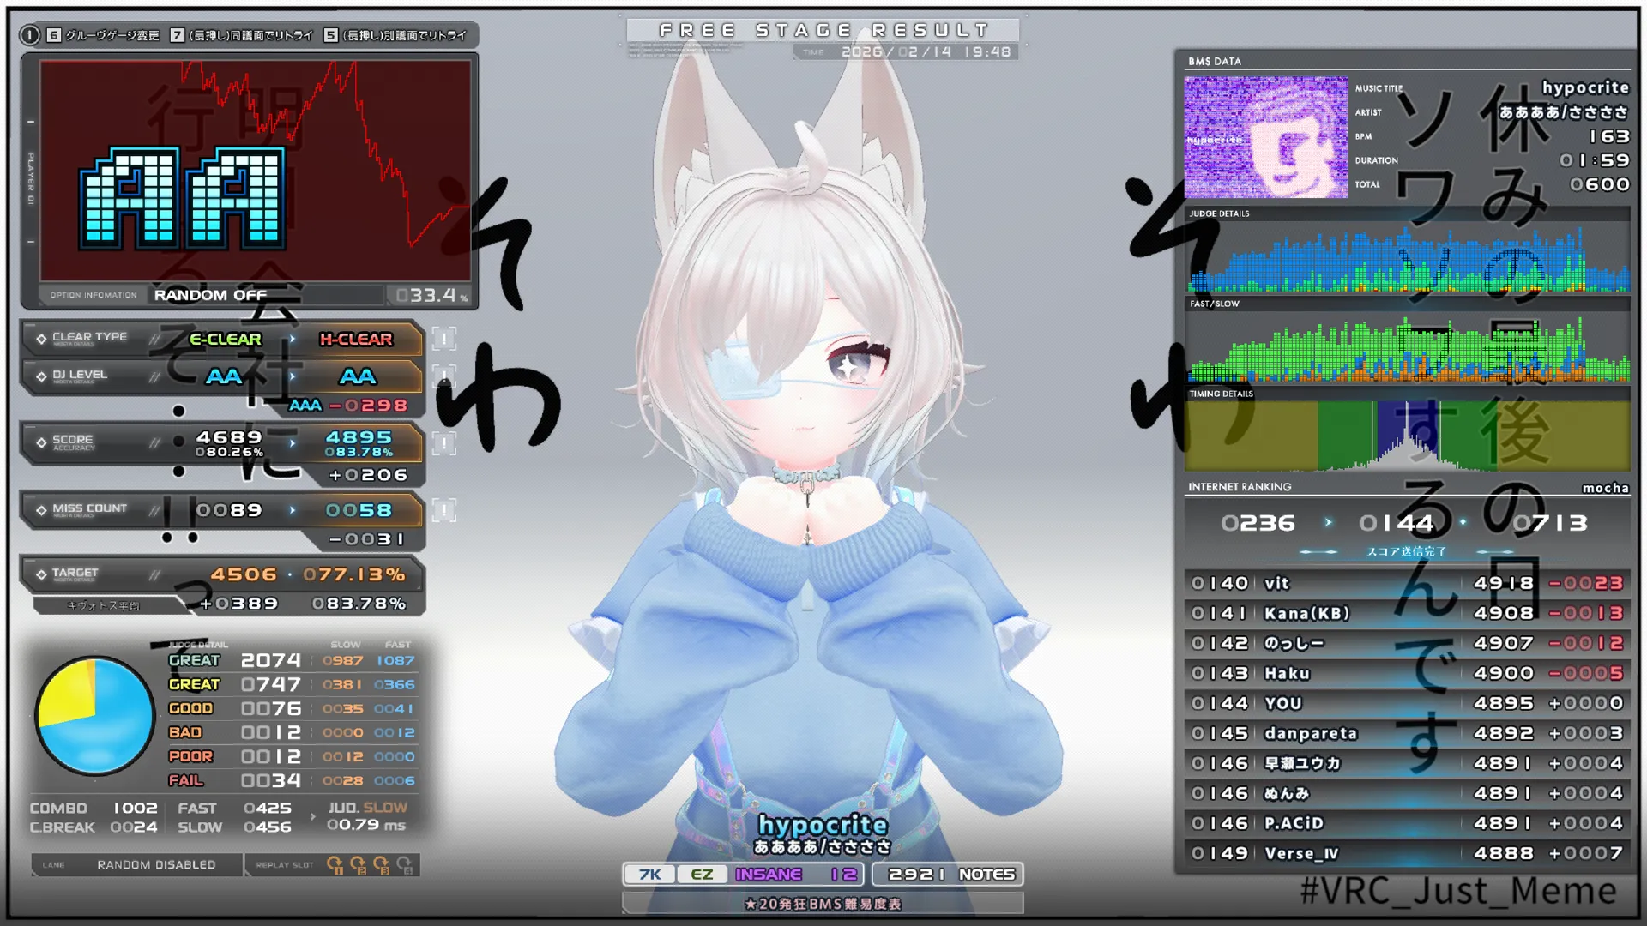Click the -0031 miss count difference

(x=365, y=539)
